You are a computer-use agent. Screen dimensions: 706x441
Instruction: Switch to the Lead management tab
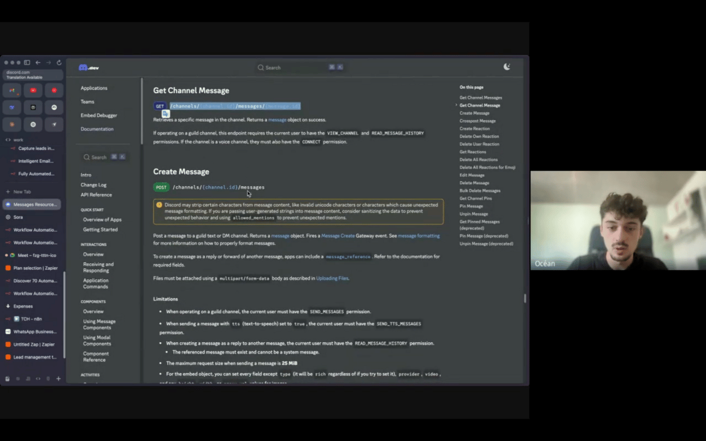(x=32, y=357)
